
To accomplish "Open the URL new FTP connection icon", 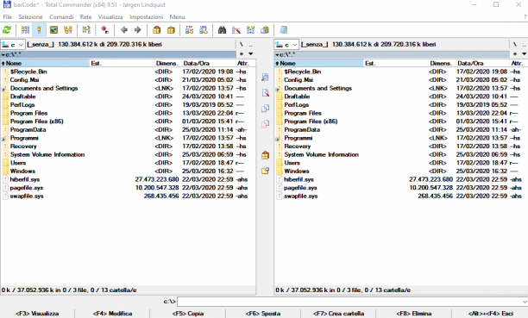I will 204,30.
